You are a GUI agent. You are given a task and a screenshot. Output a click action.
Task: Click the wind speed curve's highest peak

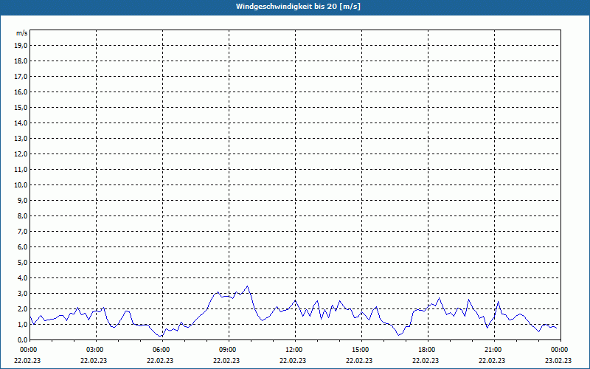tap(247, 286)
